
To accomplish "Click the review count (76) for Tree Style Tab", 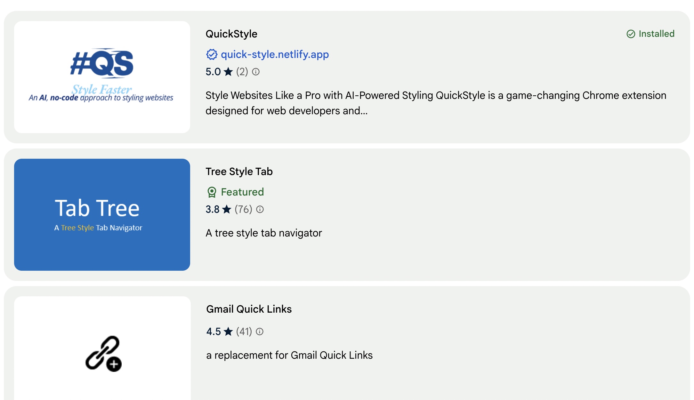I will tap(244, 209).
